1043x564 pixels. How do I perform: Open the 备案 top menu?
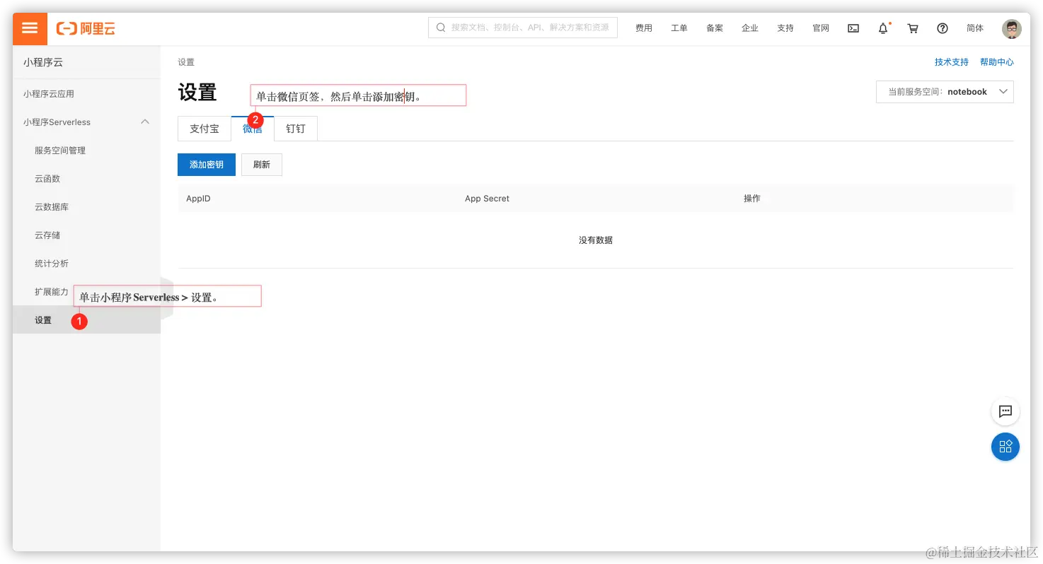(715, 28)
